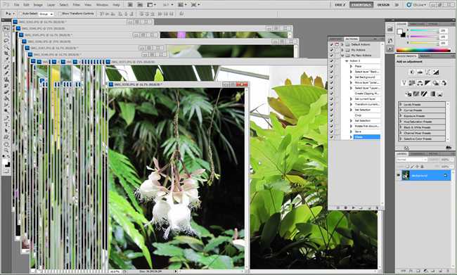Select the Close step in Action 3
Viewport: 457px width, 275px height.
366,136
